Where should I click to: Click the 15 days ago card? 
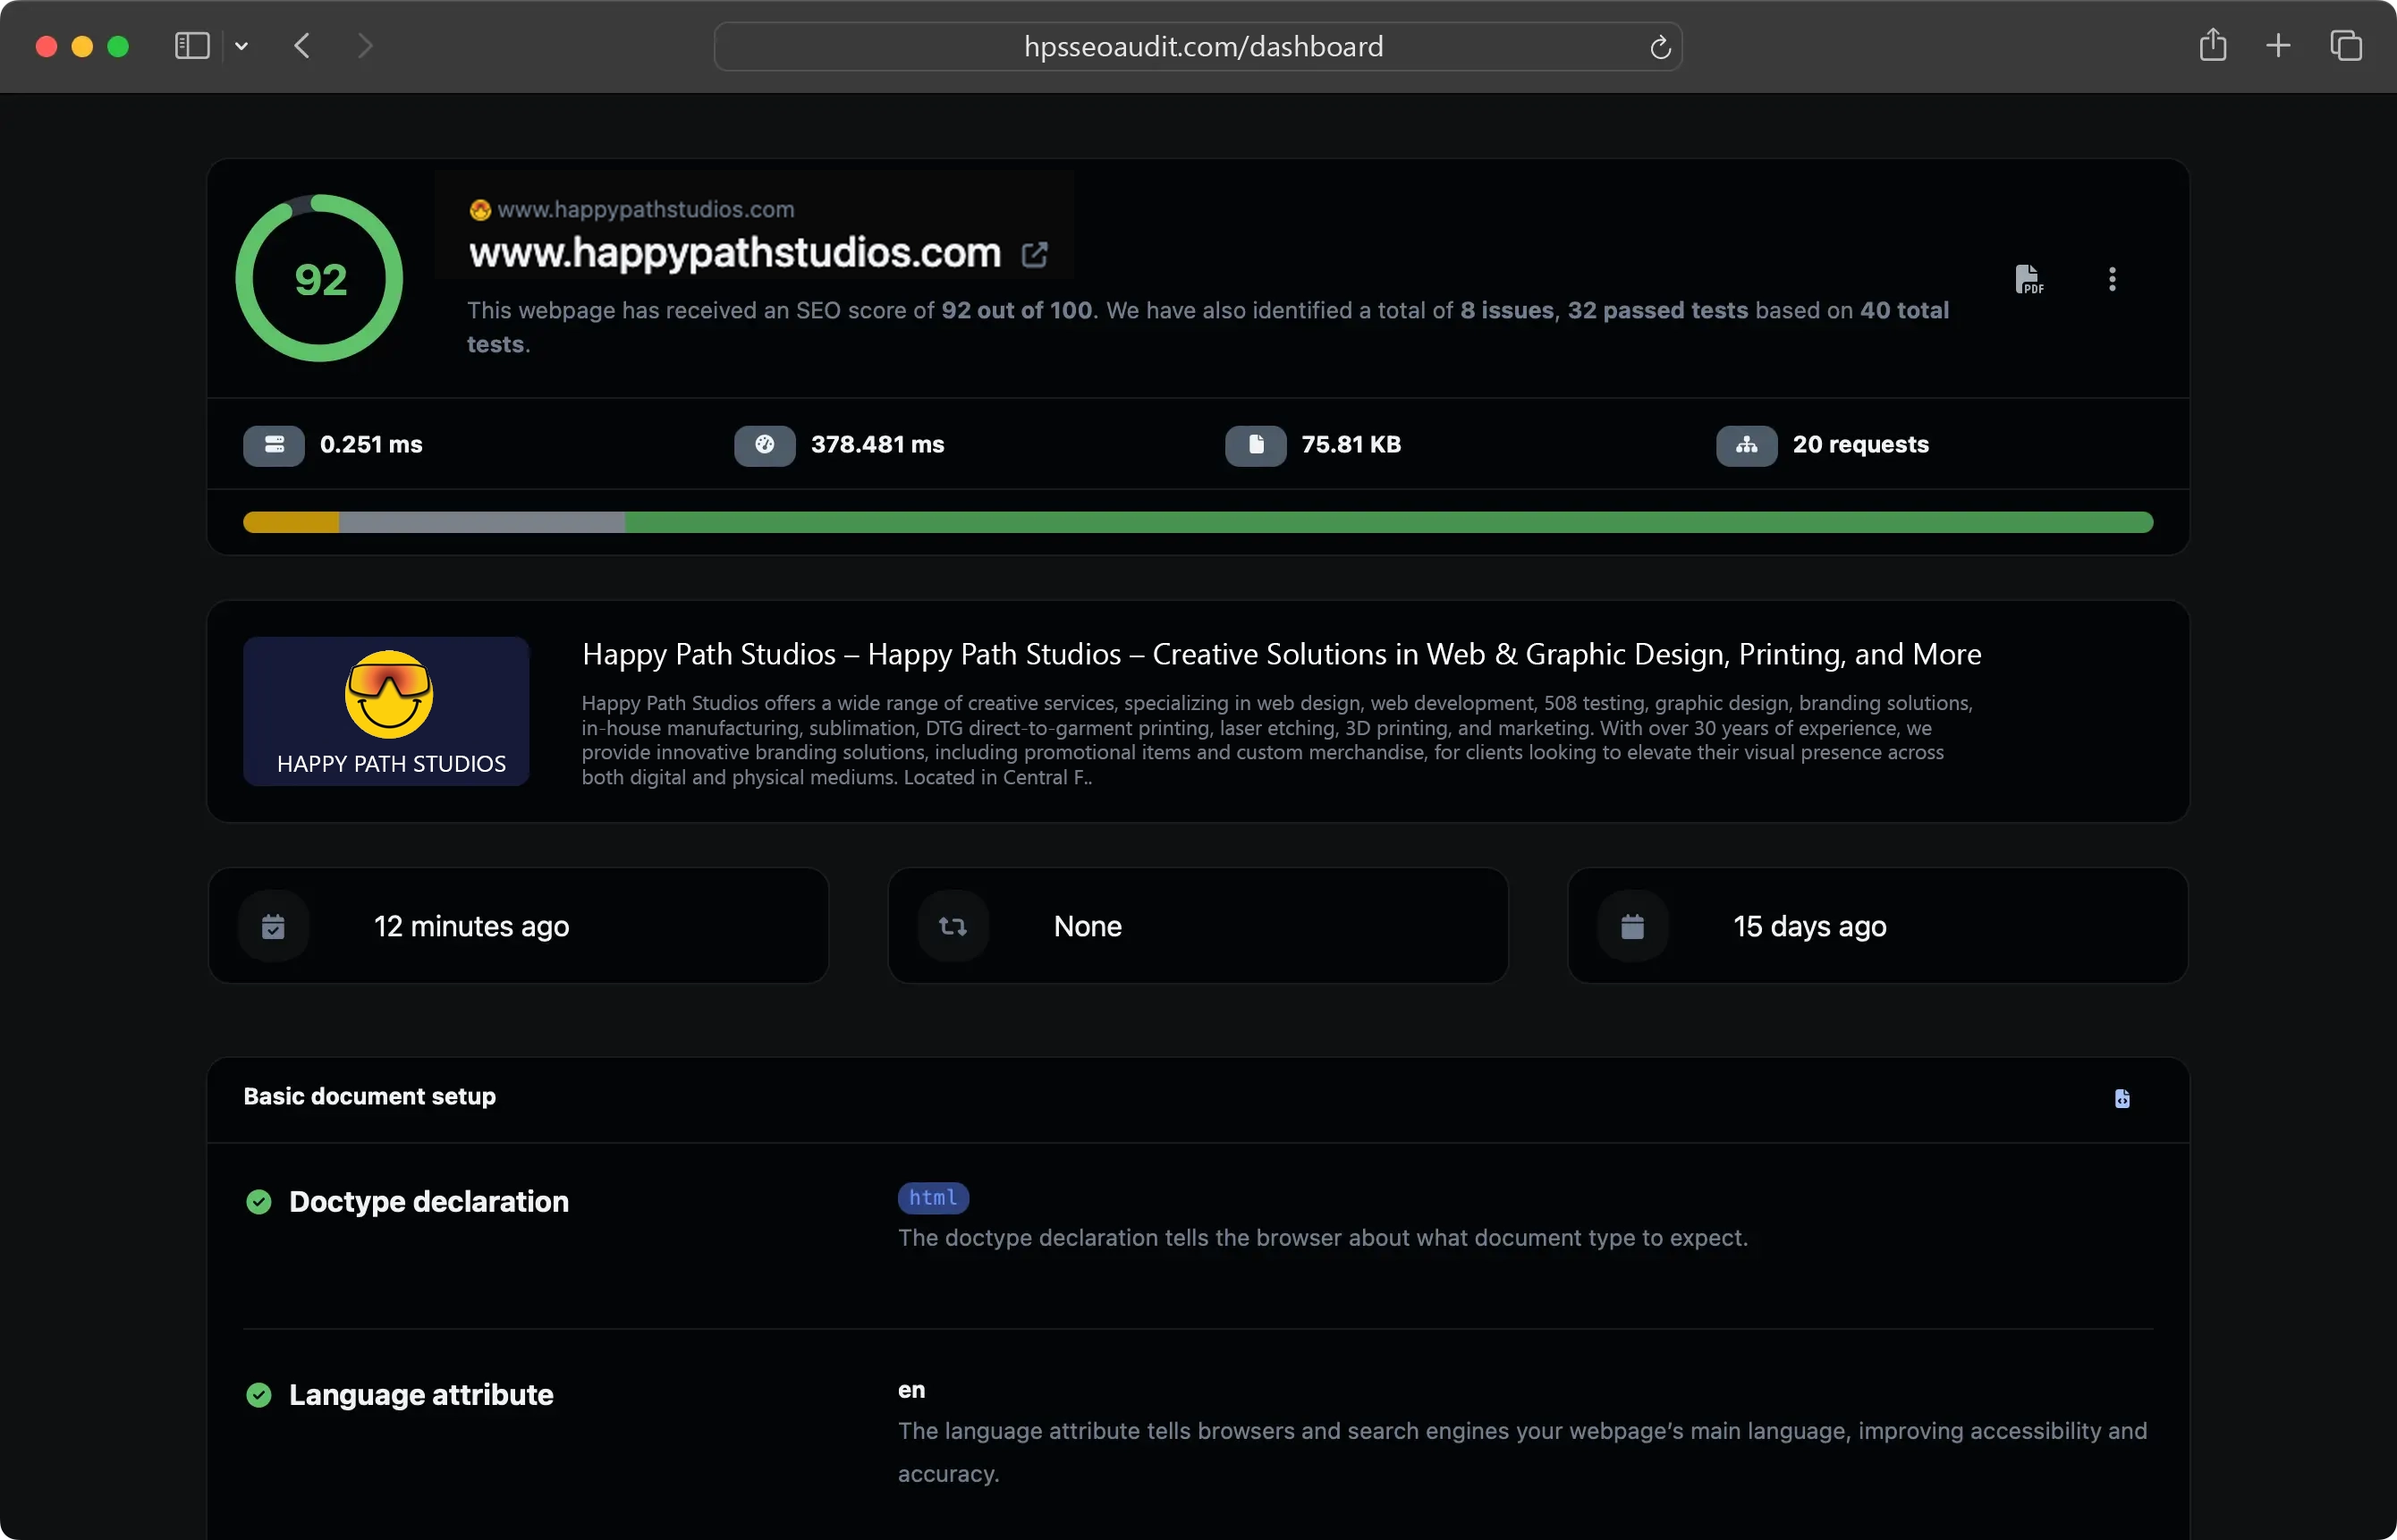1878,927
